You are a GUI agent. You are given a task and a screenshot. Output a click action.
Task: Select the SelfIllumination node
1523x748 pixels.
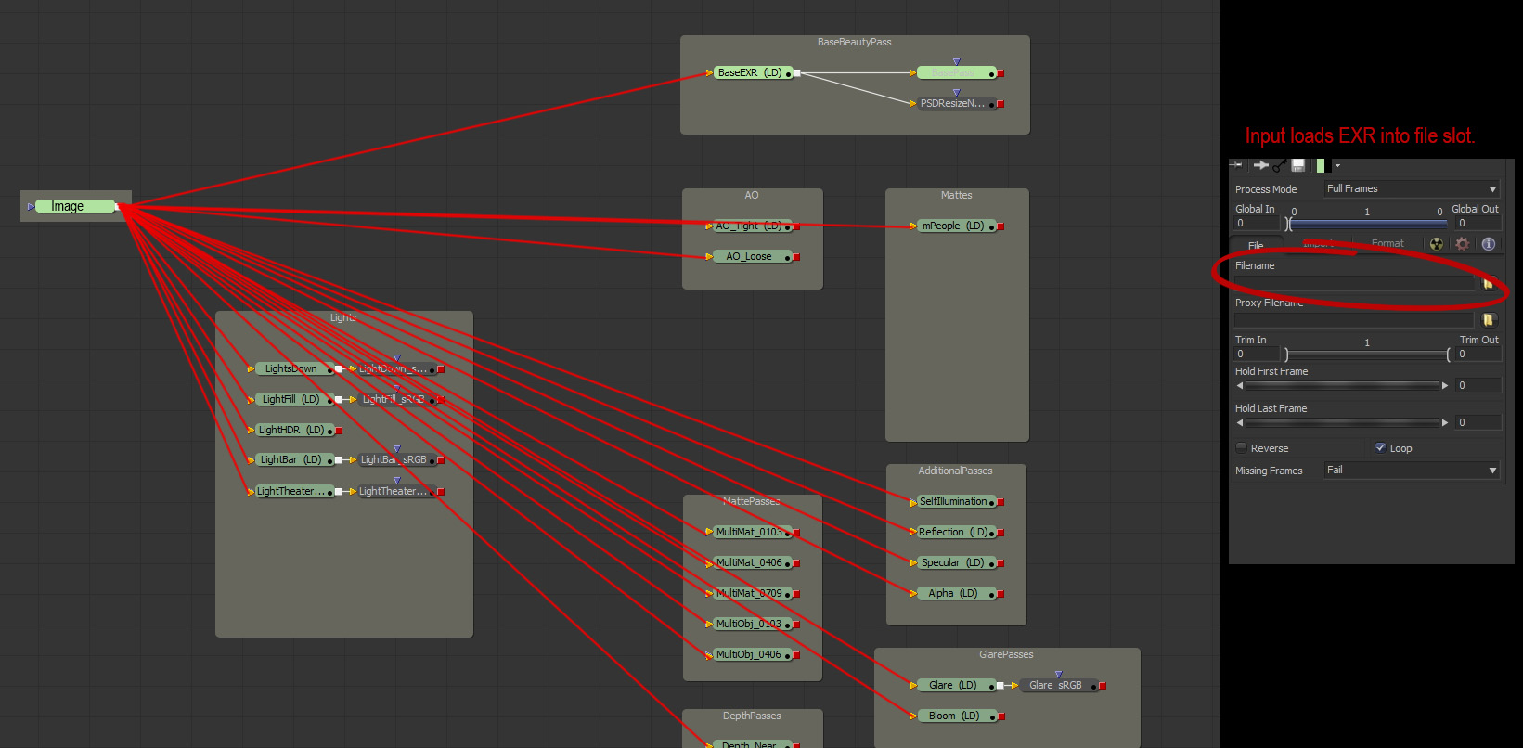click(956, 501)
